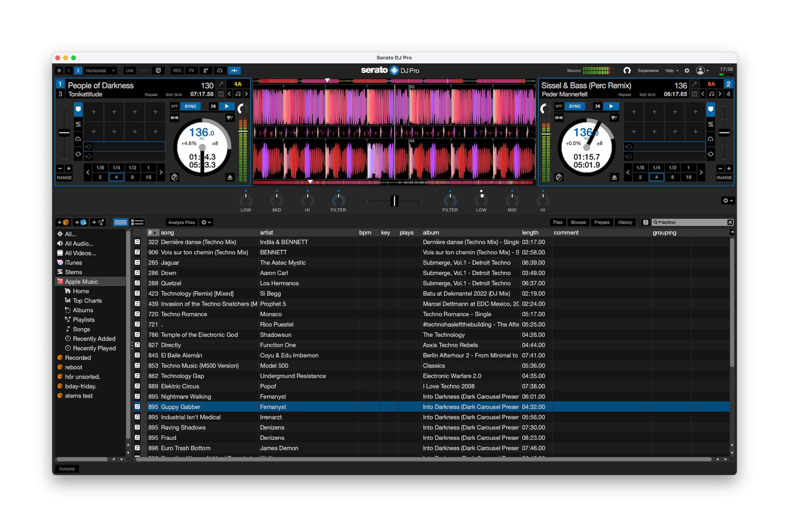Set deck 1 auto loop to 1/8
The image size is (789, 527).
coord(100,168)
